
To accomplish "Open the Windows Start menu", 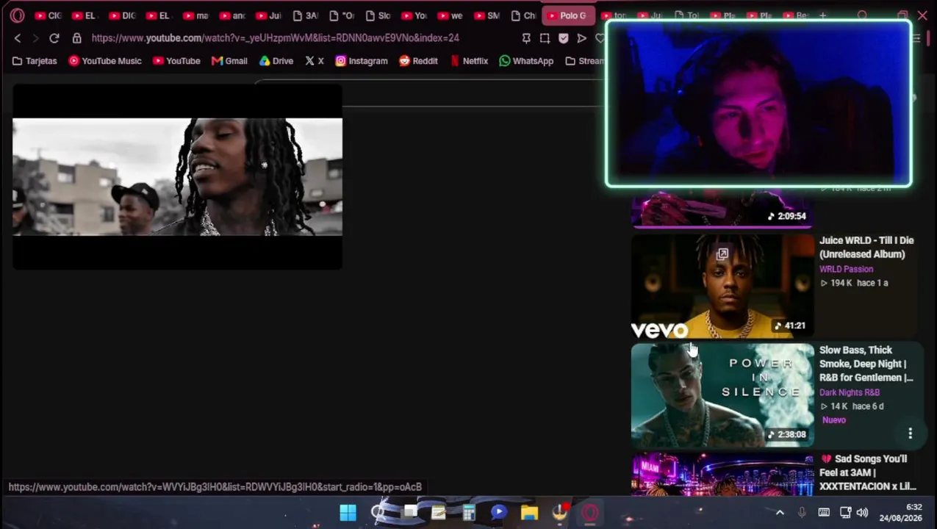I will 348,512.
